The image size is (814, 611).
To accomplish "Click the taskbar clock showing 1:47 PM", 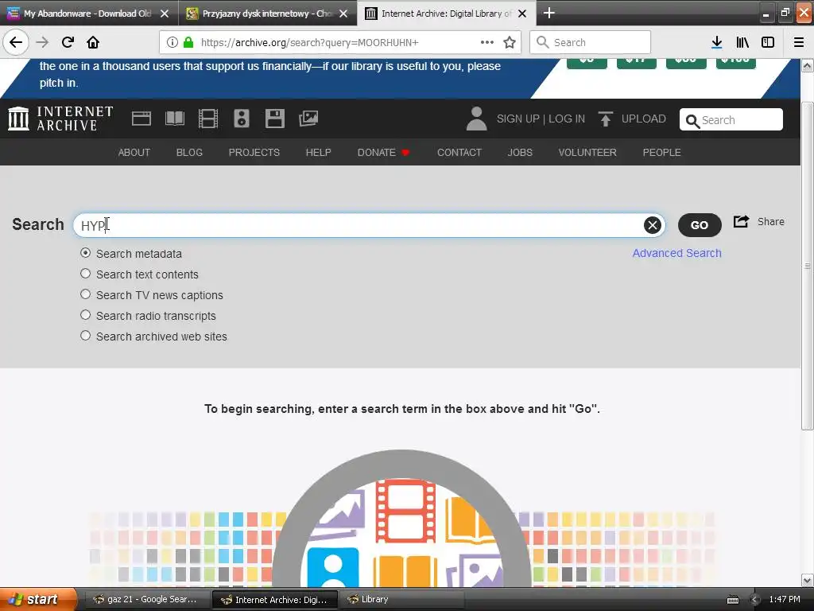I will point(785,599).
